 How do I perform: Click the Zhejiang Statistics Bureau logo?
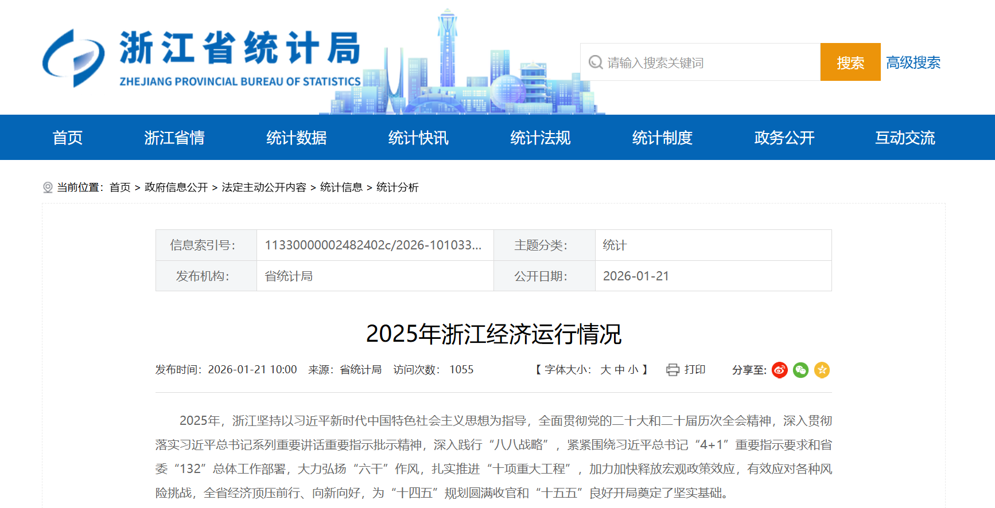[x=201, y=58]
